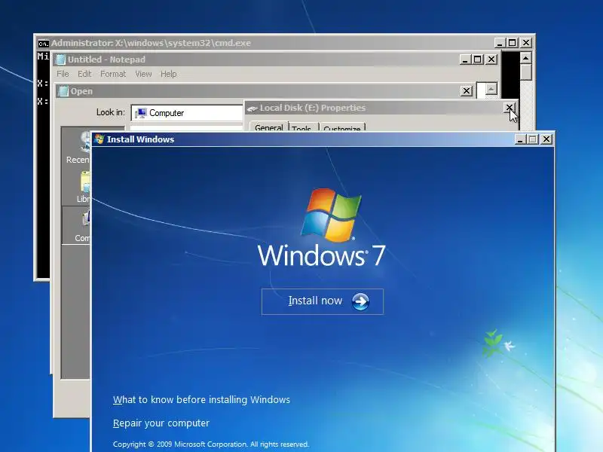Close the Notepad window
This screenshot has width=603, height=452.
pos(491,60)
